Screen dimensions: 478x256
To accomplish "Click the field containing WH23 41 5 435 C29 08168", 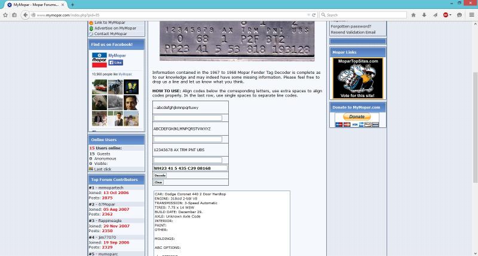I will pyautogui.click(x=190, y=168).
